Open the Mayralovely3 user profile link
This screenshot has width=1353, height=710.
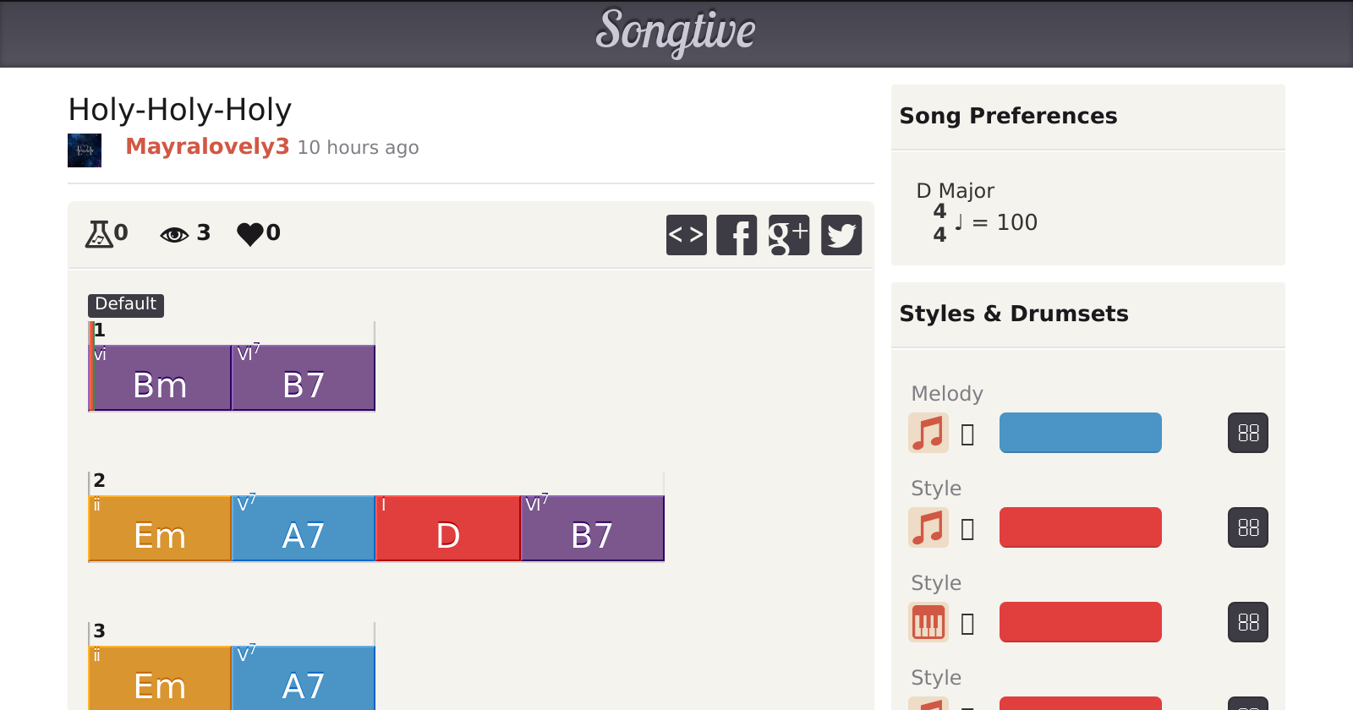(x=207, y=146)
